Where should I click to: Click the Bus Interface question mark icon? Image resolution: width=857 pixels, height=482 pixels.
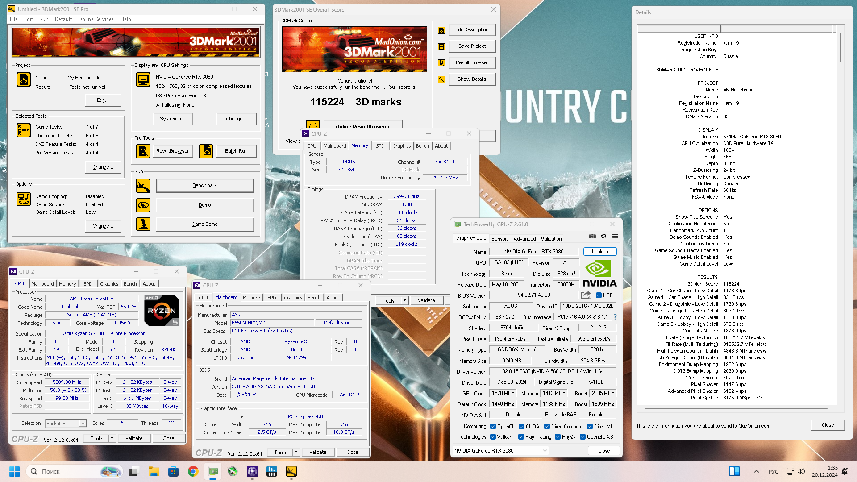[x=615, y=317]
